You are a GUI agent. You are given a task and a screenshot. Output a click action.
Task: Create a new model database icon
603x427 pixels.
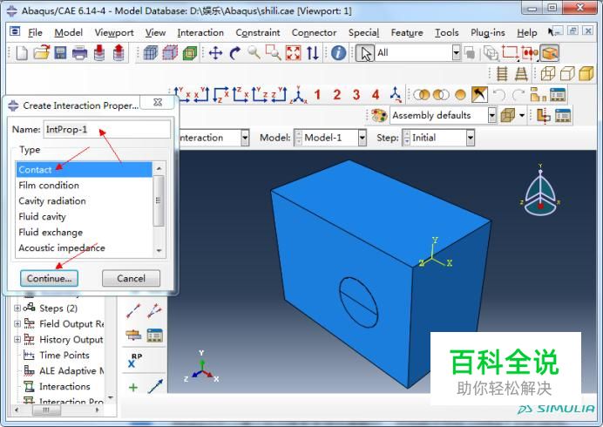click(22, 52)
